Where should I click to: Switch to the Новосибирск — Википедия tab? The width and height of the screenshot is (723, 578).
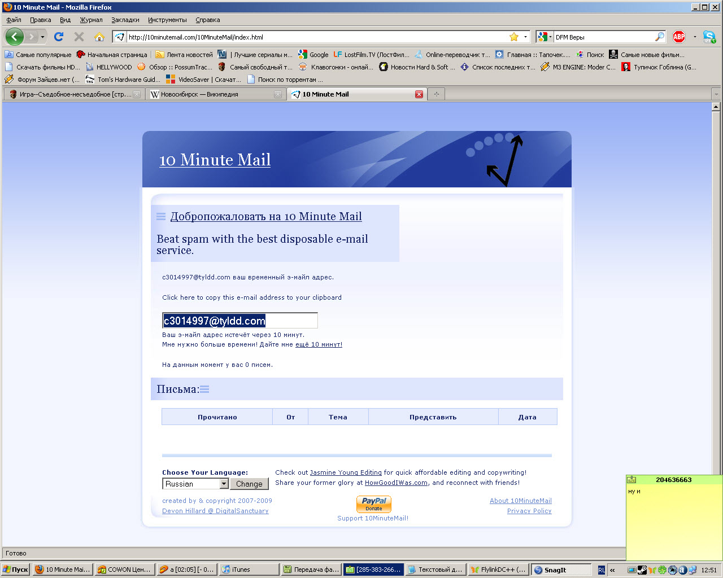tap(215, 94)
